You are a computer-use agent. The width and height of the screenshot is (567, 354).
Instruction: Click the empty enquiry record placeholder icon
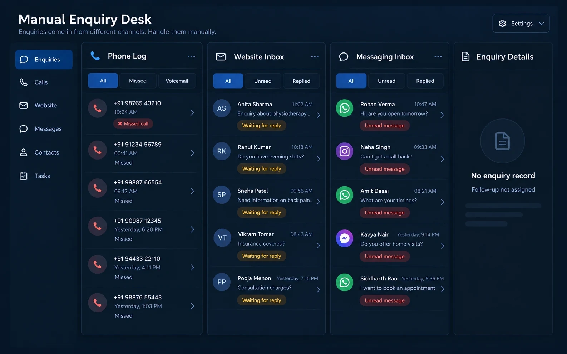(x=502, y=141)
